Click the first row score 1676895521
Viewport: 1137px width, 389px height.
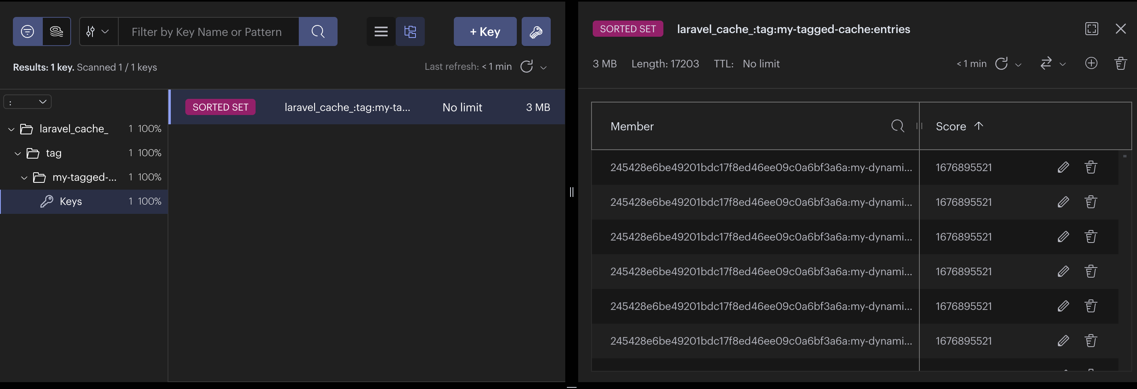coord(963,167)
